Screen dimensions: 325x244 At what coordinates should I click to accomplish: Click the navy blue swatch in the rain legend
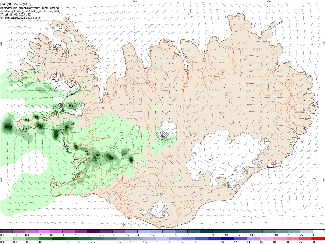pos(227,238)
